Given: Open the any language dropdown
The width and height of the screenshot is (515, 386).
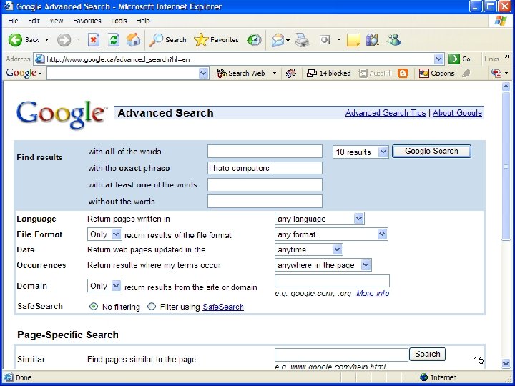Looking at the screenshot, I should coord(320,219).
